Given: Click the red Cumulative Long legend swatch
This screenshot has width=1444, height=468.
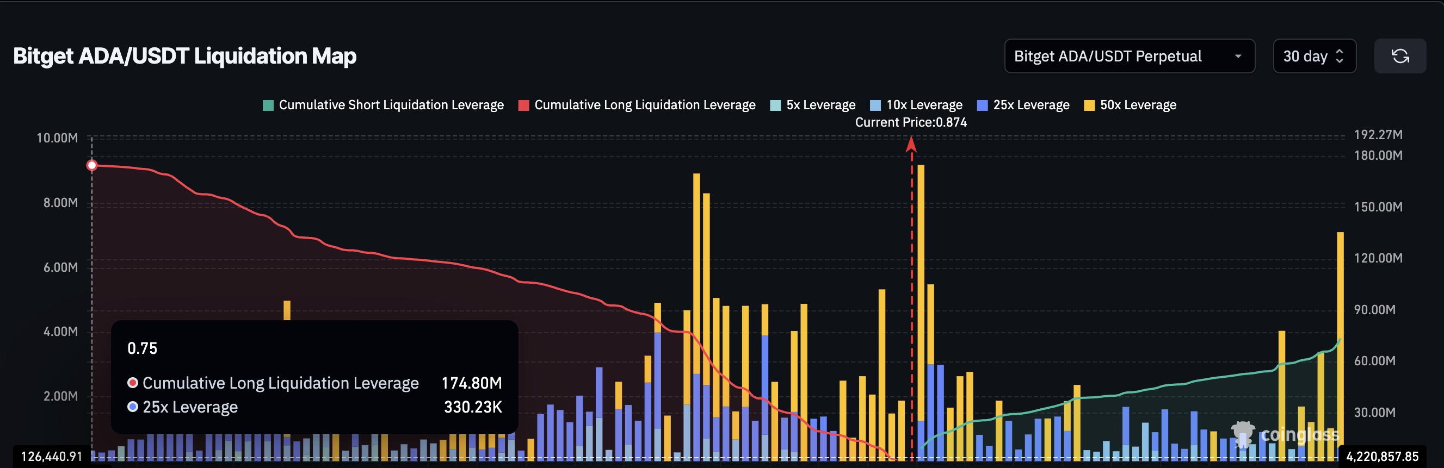Looking at the screenshot, I should pos(523,105).
